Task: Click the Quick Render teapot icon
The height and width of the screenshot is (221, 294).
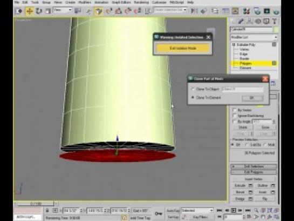Action: [276, 11]
